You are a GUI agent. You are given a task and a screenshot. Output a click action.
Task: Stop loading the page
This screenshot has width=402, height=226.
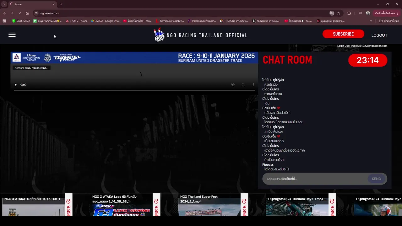19,13
